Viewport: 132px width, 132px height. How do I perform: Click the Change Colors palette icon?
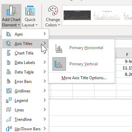coord(53,10)
